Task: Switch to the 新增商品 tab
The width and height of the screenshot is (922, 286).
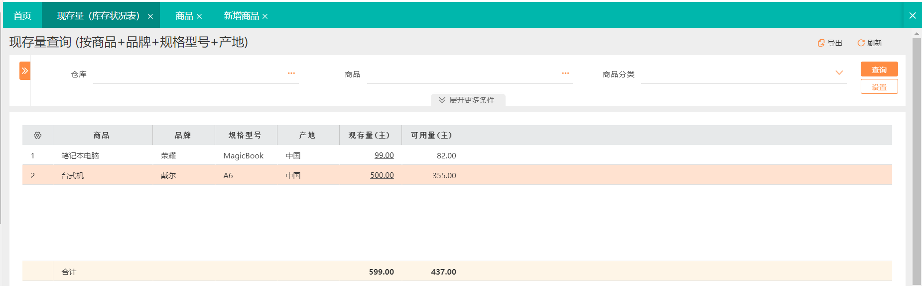Action: 241,16
